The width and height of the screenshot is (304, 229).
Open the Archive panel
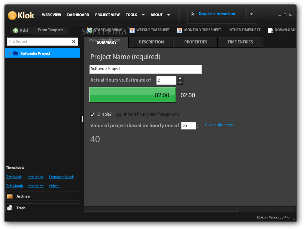(43, 196)
